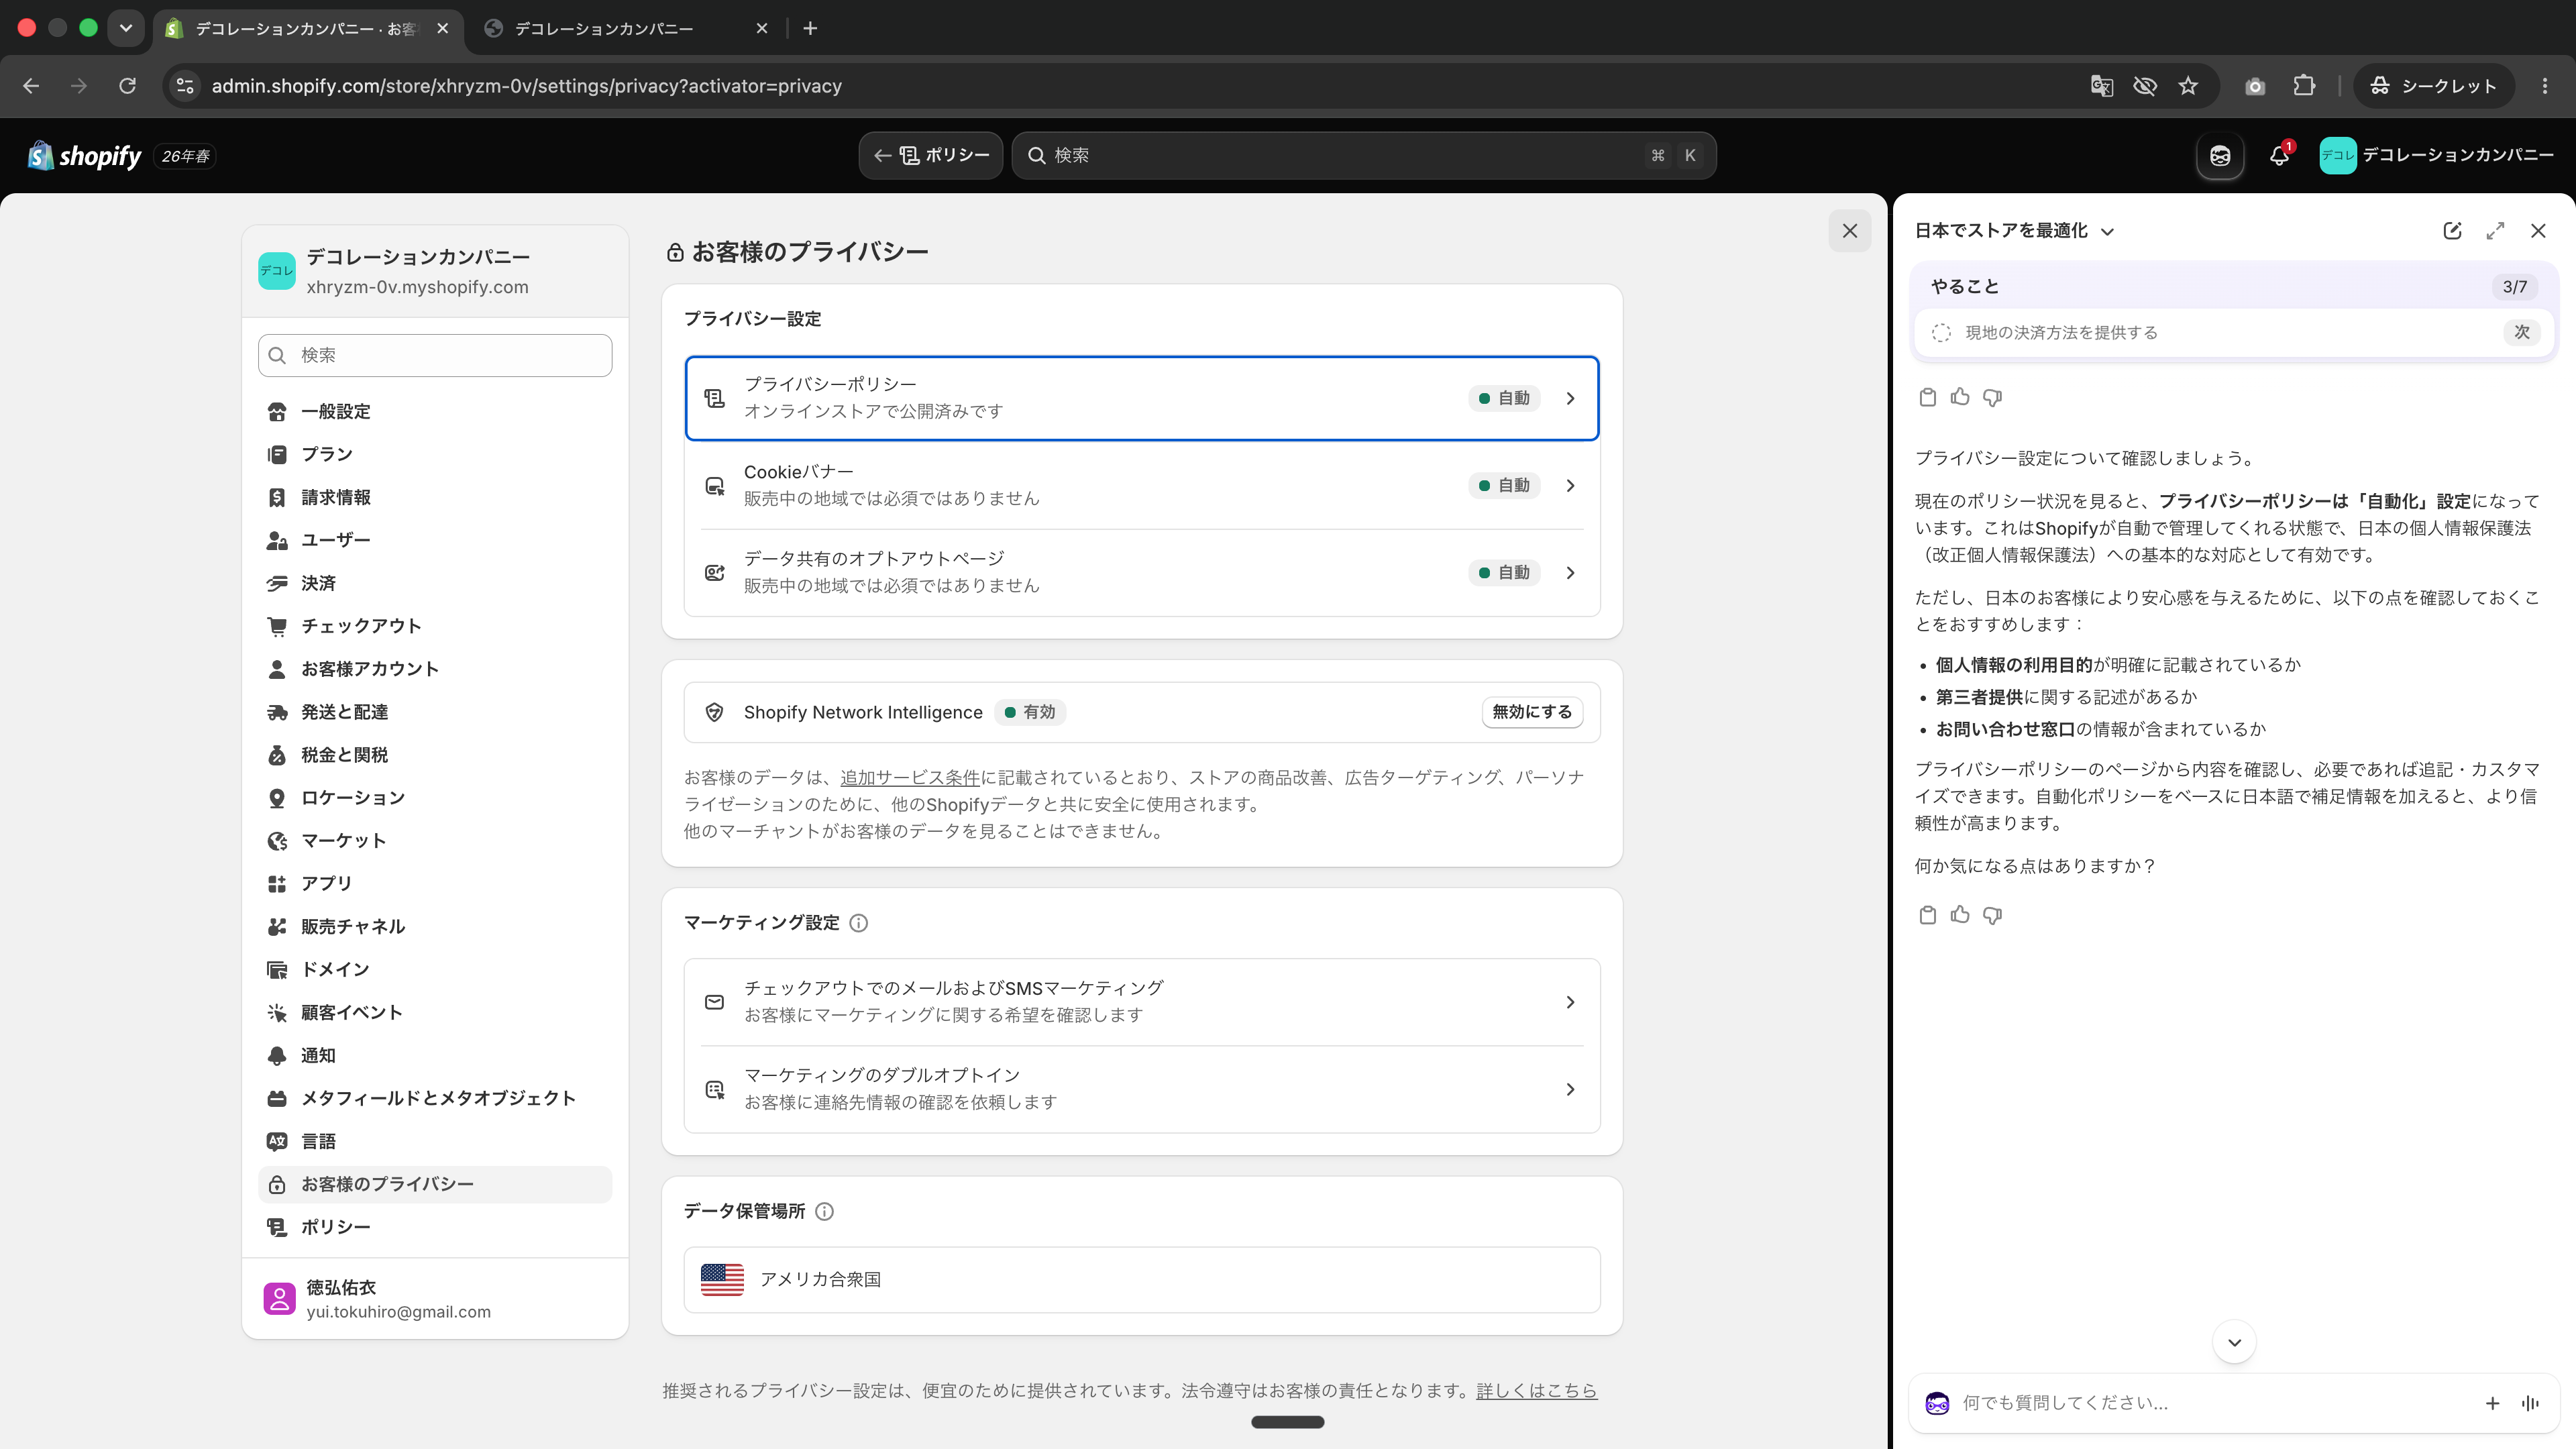2576x1449 pixels.
Task: Open the Sidekick assistant icon in top bar
Action: tap(2220, 155)
